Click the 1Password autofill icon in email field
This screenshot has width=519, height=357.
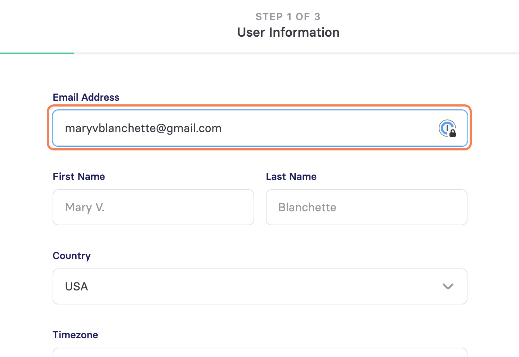click(447, 128)
